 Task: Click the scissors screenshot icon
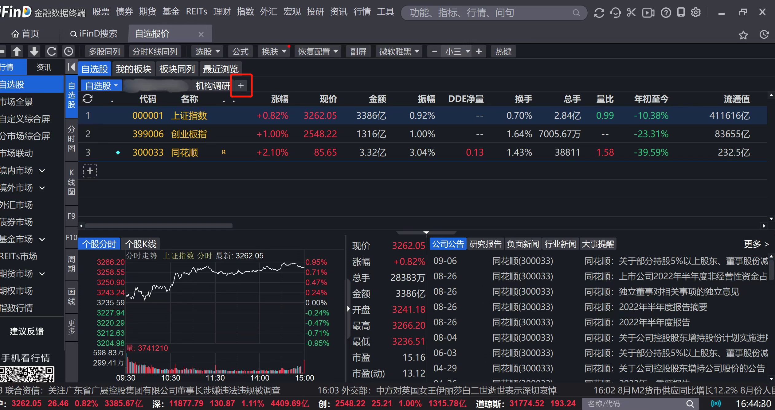click(631, 13)
